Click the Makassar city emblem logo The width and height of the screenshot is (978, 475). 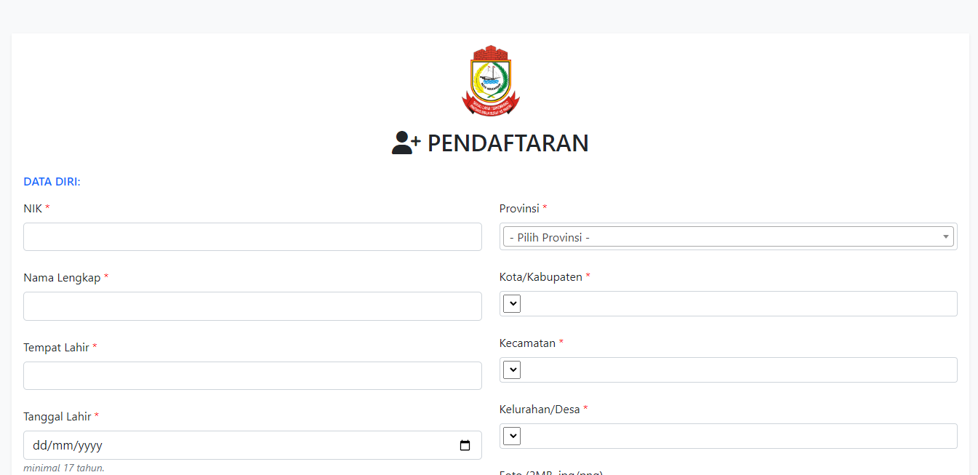click(x=490, y=80)
